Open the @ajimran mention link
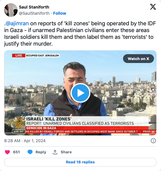 17,24
